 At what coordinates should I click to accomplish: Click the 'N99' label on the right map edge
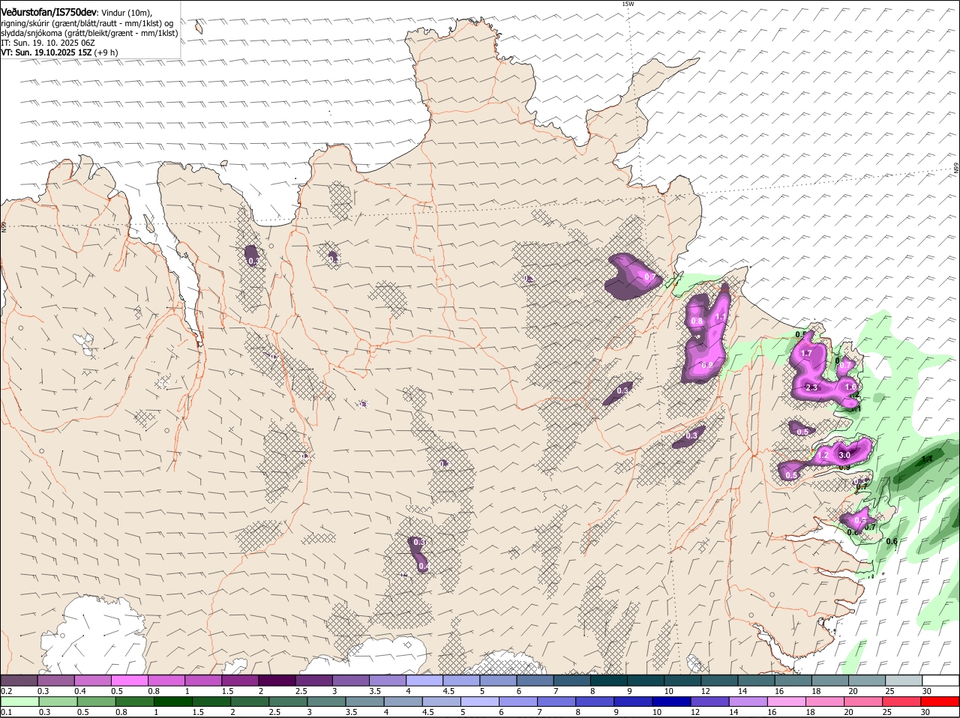tap(956, 169)
